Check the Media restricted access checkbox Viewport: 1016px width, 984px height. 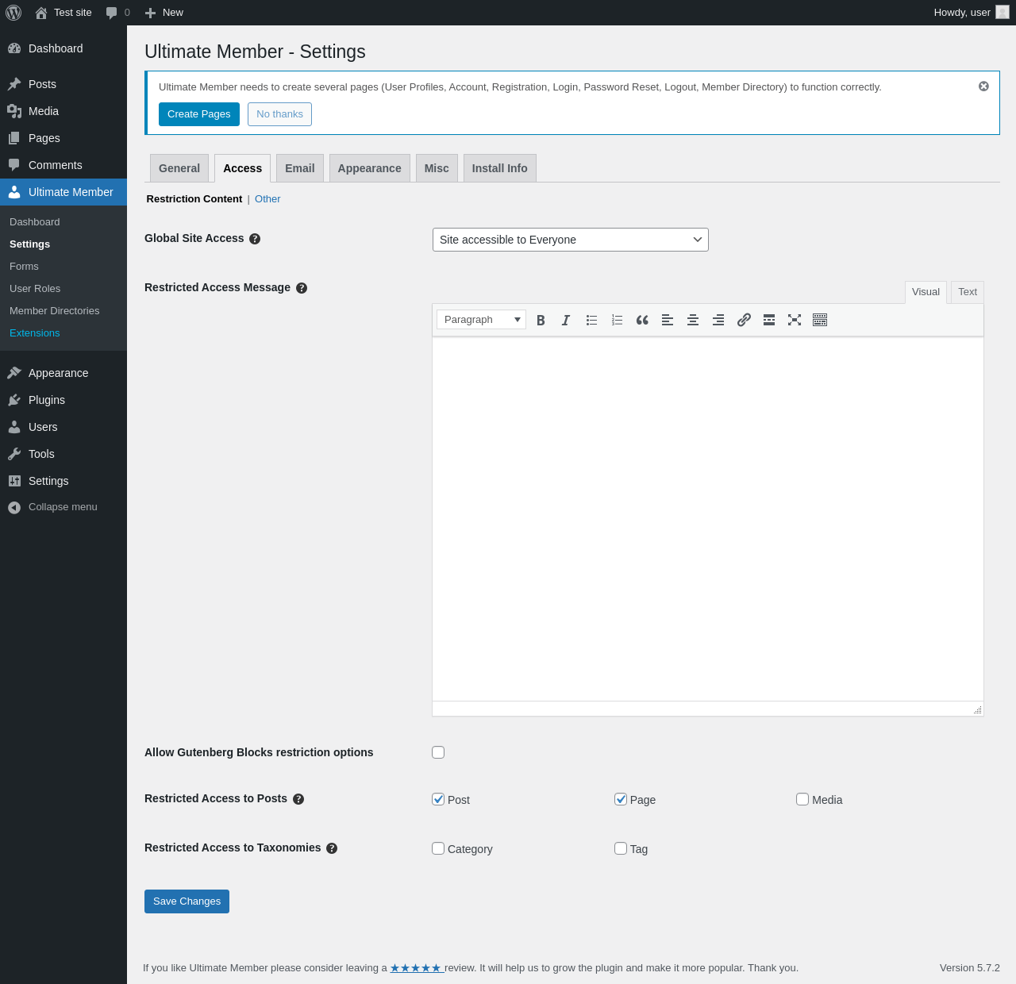click(802, 799)
